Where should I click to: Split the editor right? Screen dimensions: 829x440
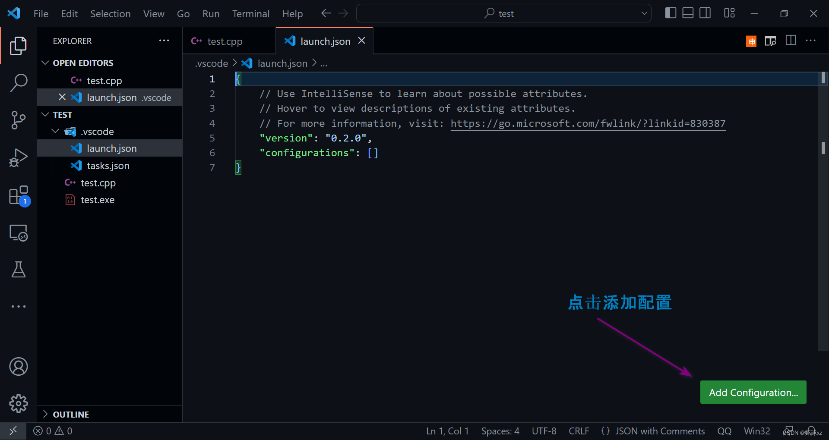point(791,41)
